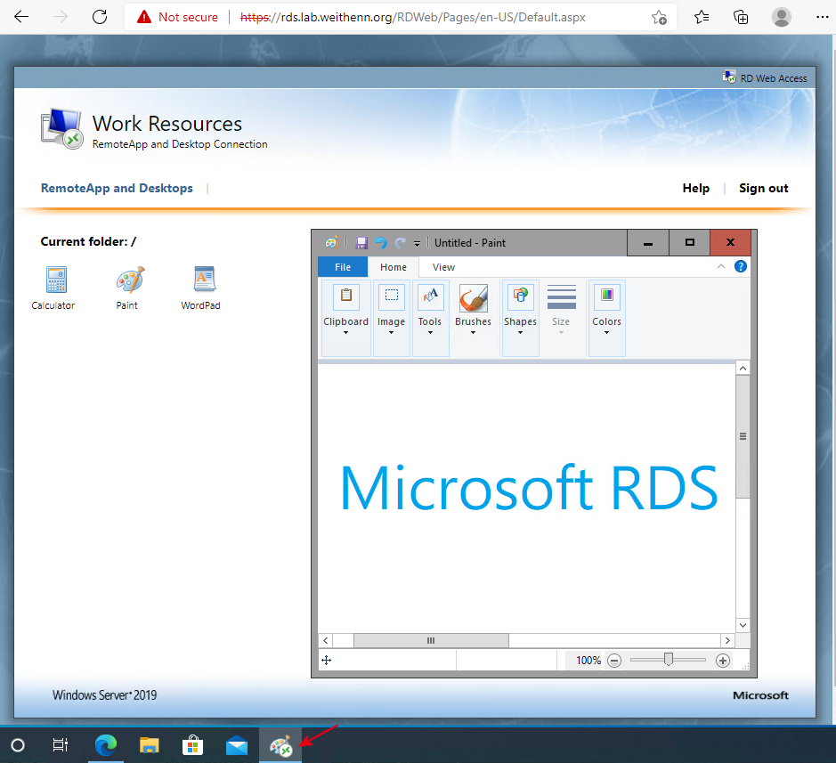This screenshot has width=836, height=763.
Task: Minimize the Paint window
Action: tap(648, 242)
